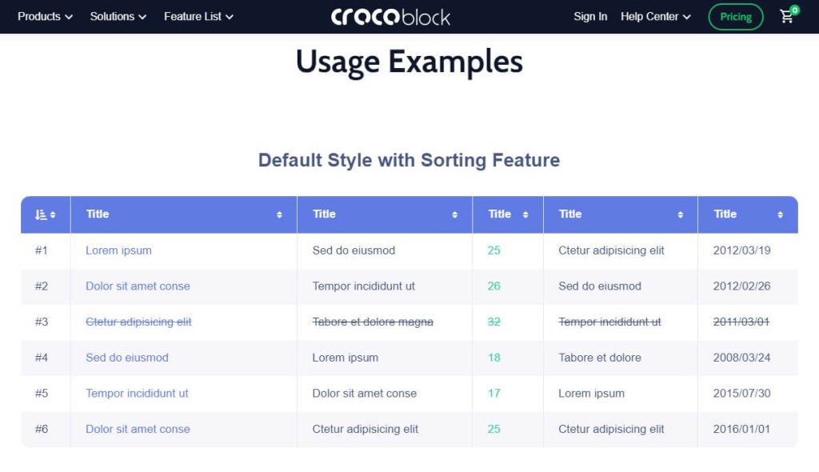Open the Tempor incididunt ut link in row #5

pos(137,393)
